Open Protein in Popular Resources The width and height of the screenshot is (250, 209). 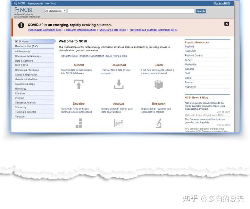click(x=189, y=82)
